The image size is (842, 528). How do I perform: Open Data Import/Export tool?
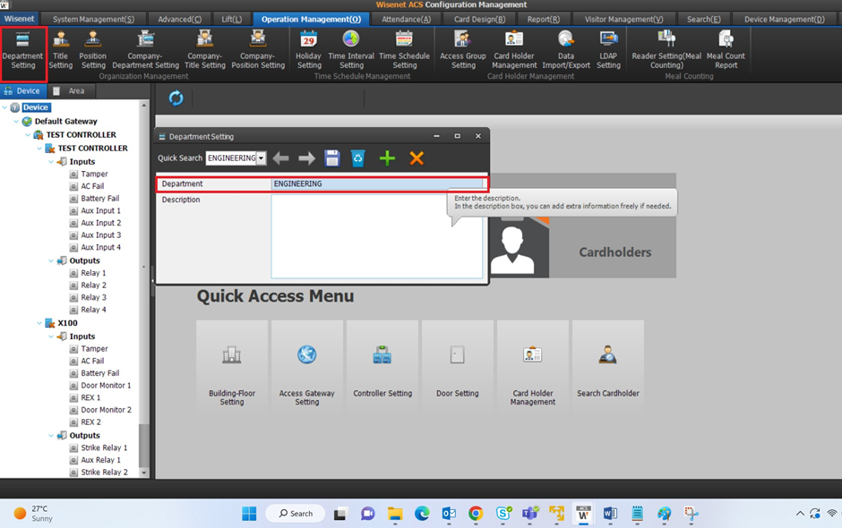[566, 39]
